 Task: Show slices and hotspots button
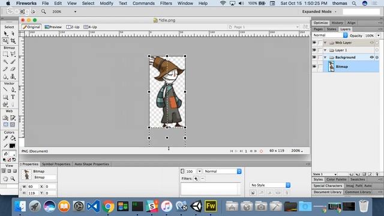click(x=13, y=125)
